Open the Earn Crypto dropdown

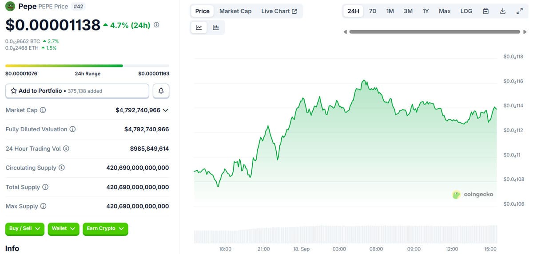tap(105, 229)
